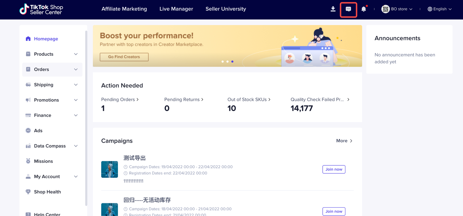The height and width of the screenshot is (216, 463).
Task: Open the chat messages icon
Action: tap(348, 9)
